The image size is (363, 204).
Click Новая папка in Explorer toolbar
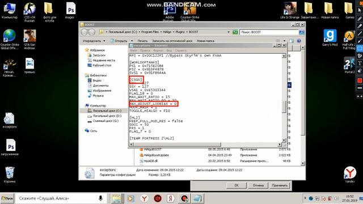coord(205,41)
